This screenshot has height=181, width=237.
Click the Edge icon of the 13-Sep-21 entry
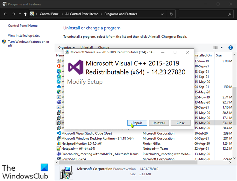pyautogui.click(x=59, y=71)
